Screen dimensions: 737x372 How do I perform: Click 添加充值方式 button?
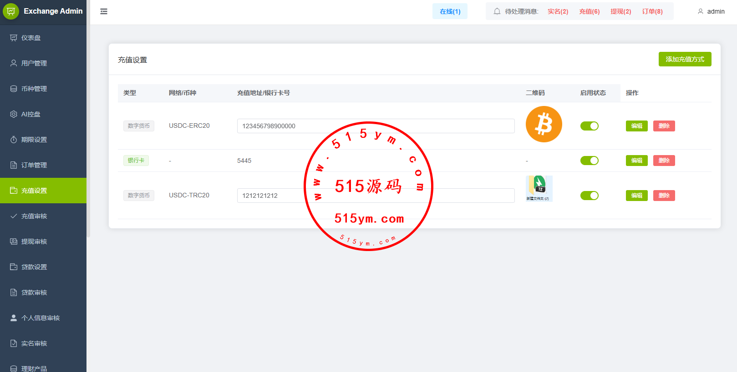(685, 59)
